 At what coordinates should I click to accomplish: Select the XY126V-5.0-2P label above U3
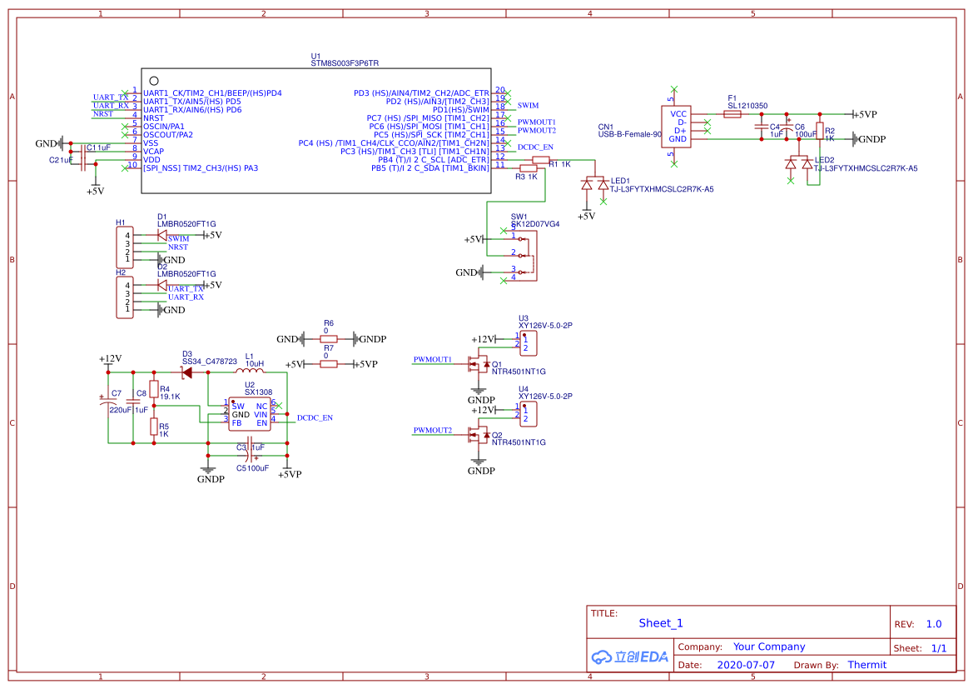click(x=545, y=326)
